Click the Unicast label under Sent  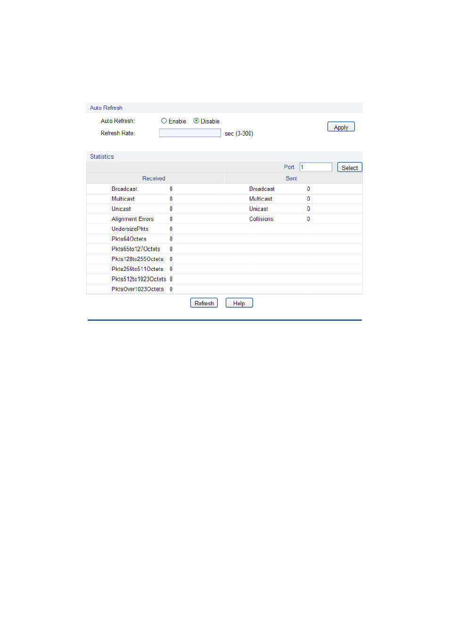click(x=258, y=209)
